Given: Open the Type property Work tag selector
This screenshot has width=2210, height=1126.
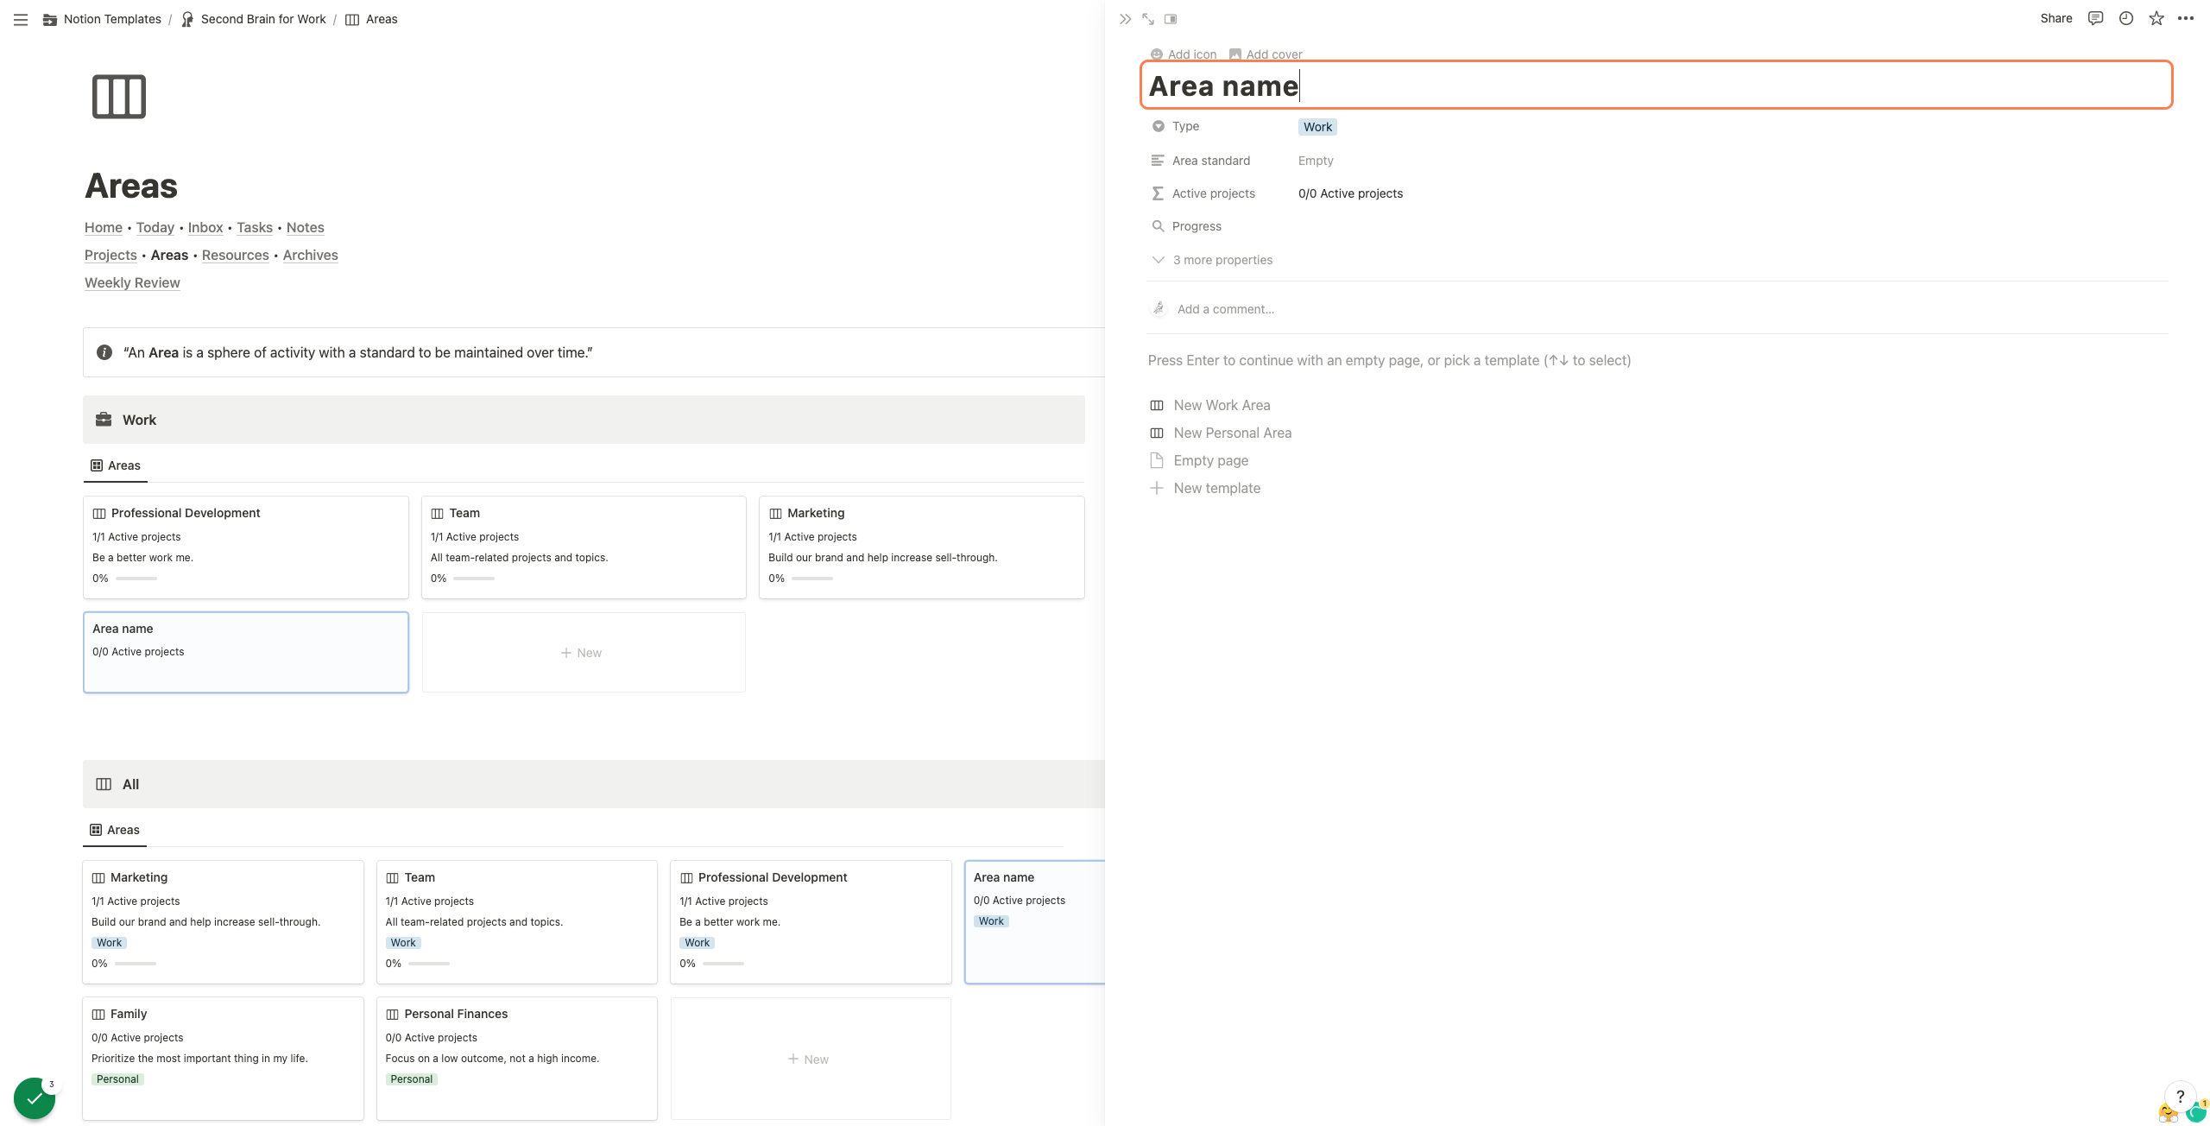Looking at the screenshot, I should click(1317, 127).
